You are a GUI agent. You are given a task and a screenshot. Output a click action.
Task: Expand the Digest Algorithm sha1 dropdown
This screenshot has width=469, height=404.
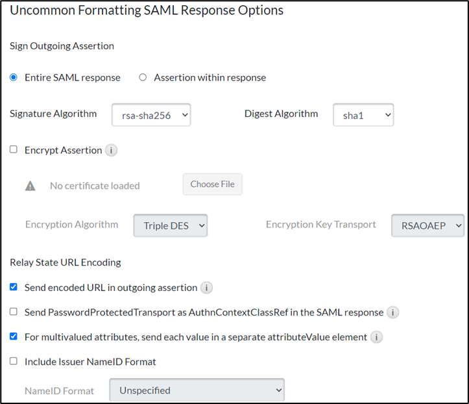363,115
